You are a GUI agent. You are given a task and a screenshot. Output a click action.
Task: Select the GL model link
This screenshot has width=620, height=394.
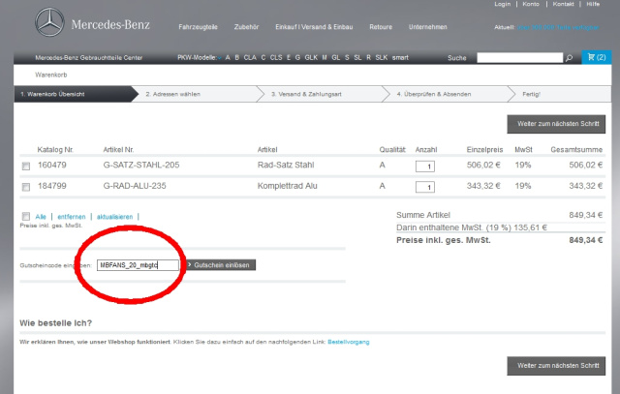336,58
